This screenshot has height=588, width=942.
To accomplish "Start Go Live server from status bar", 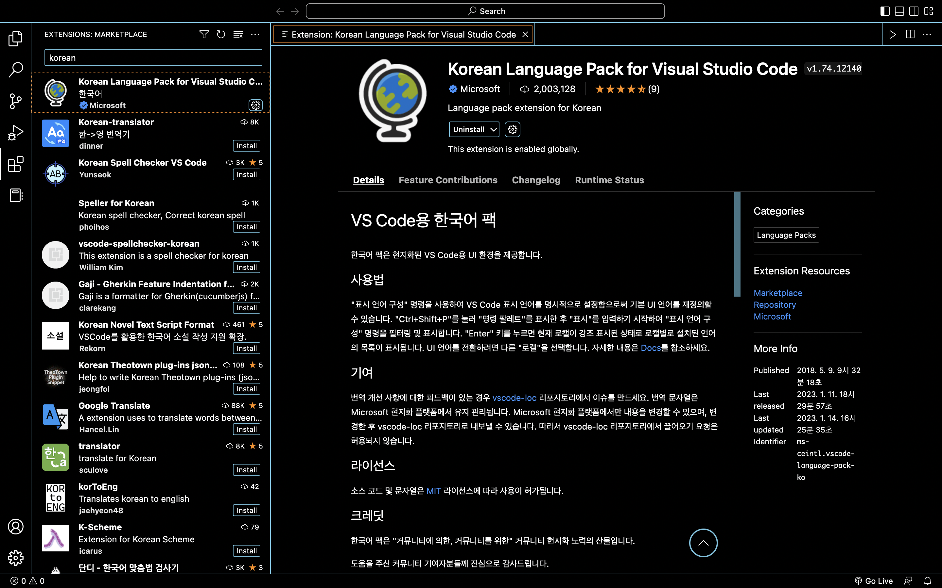I will pyautogui.click(x=874, y=580).
